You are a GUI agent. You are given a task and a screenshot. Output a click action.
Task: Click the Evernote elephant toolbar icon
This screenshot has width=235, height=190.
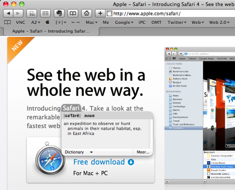(59, 14)
